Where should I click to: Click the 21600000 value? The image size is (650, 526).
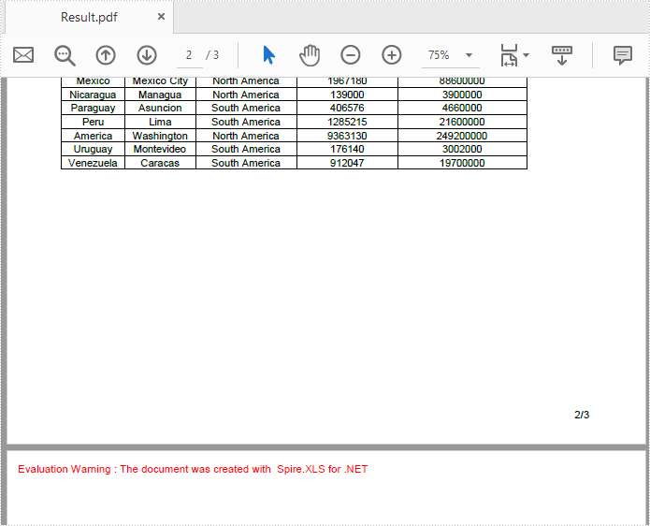462,122
